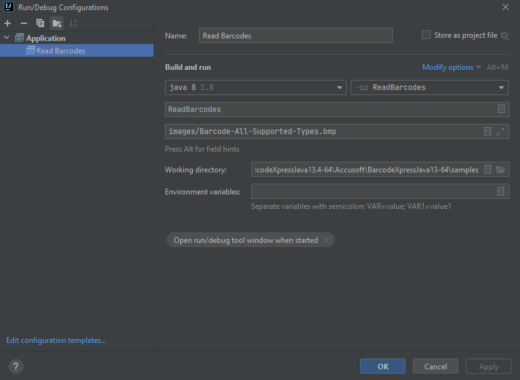The image size is (520, 380).
Task: Open the java 8 JRE dropdown
Action: coord(339,87)
